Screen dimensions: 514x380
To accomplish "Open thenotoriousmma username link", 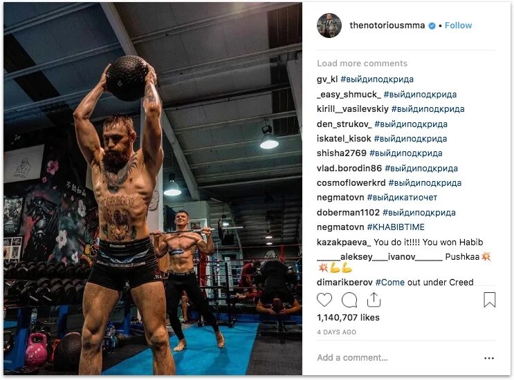I will pyautogui.click(x=387, y=26).
